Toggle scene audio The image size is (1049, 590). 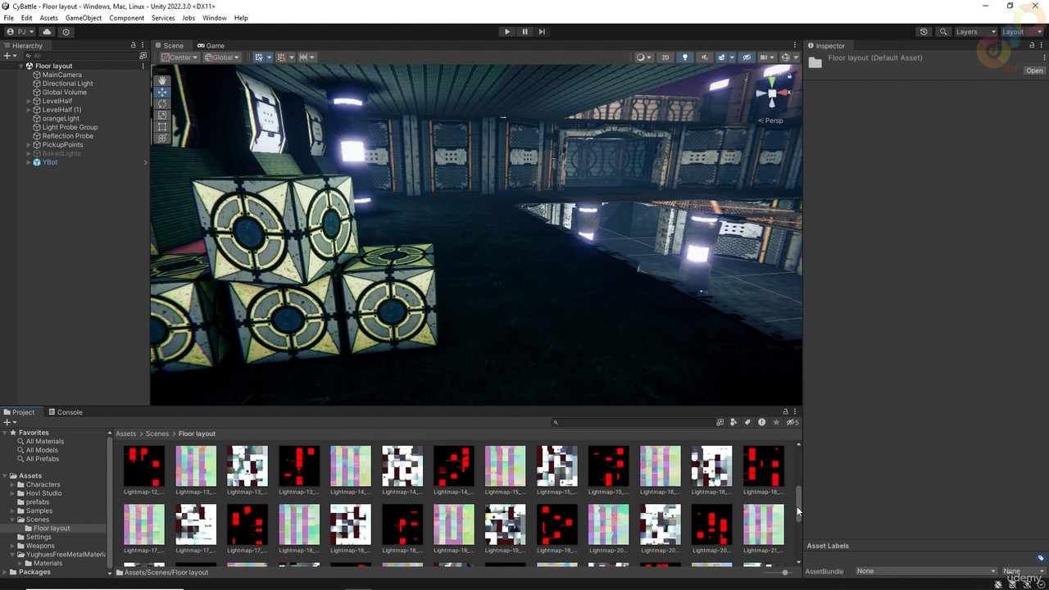click(x=704, y=57)
